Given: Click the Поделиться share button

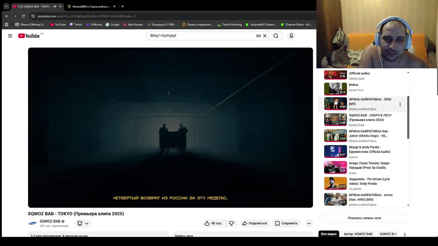Looking at the screenshot, I should (x=254, y=223).
